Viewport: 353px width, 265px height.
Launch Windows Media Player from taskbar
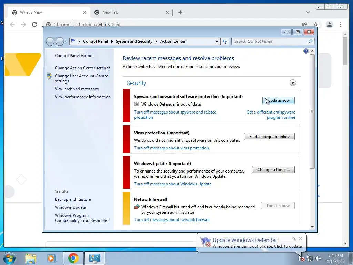(x=51, y=258)
